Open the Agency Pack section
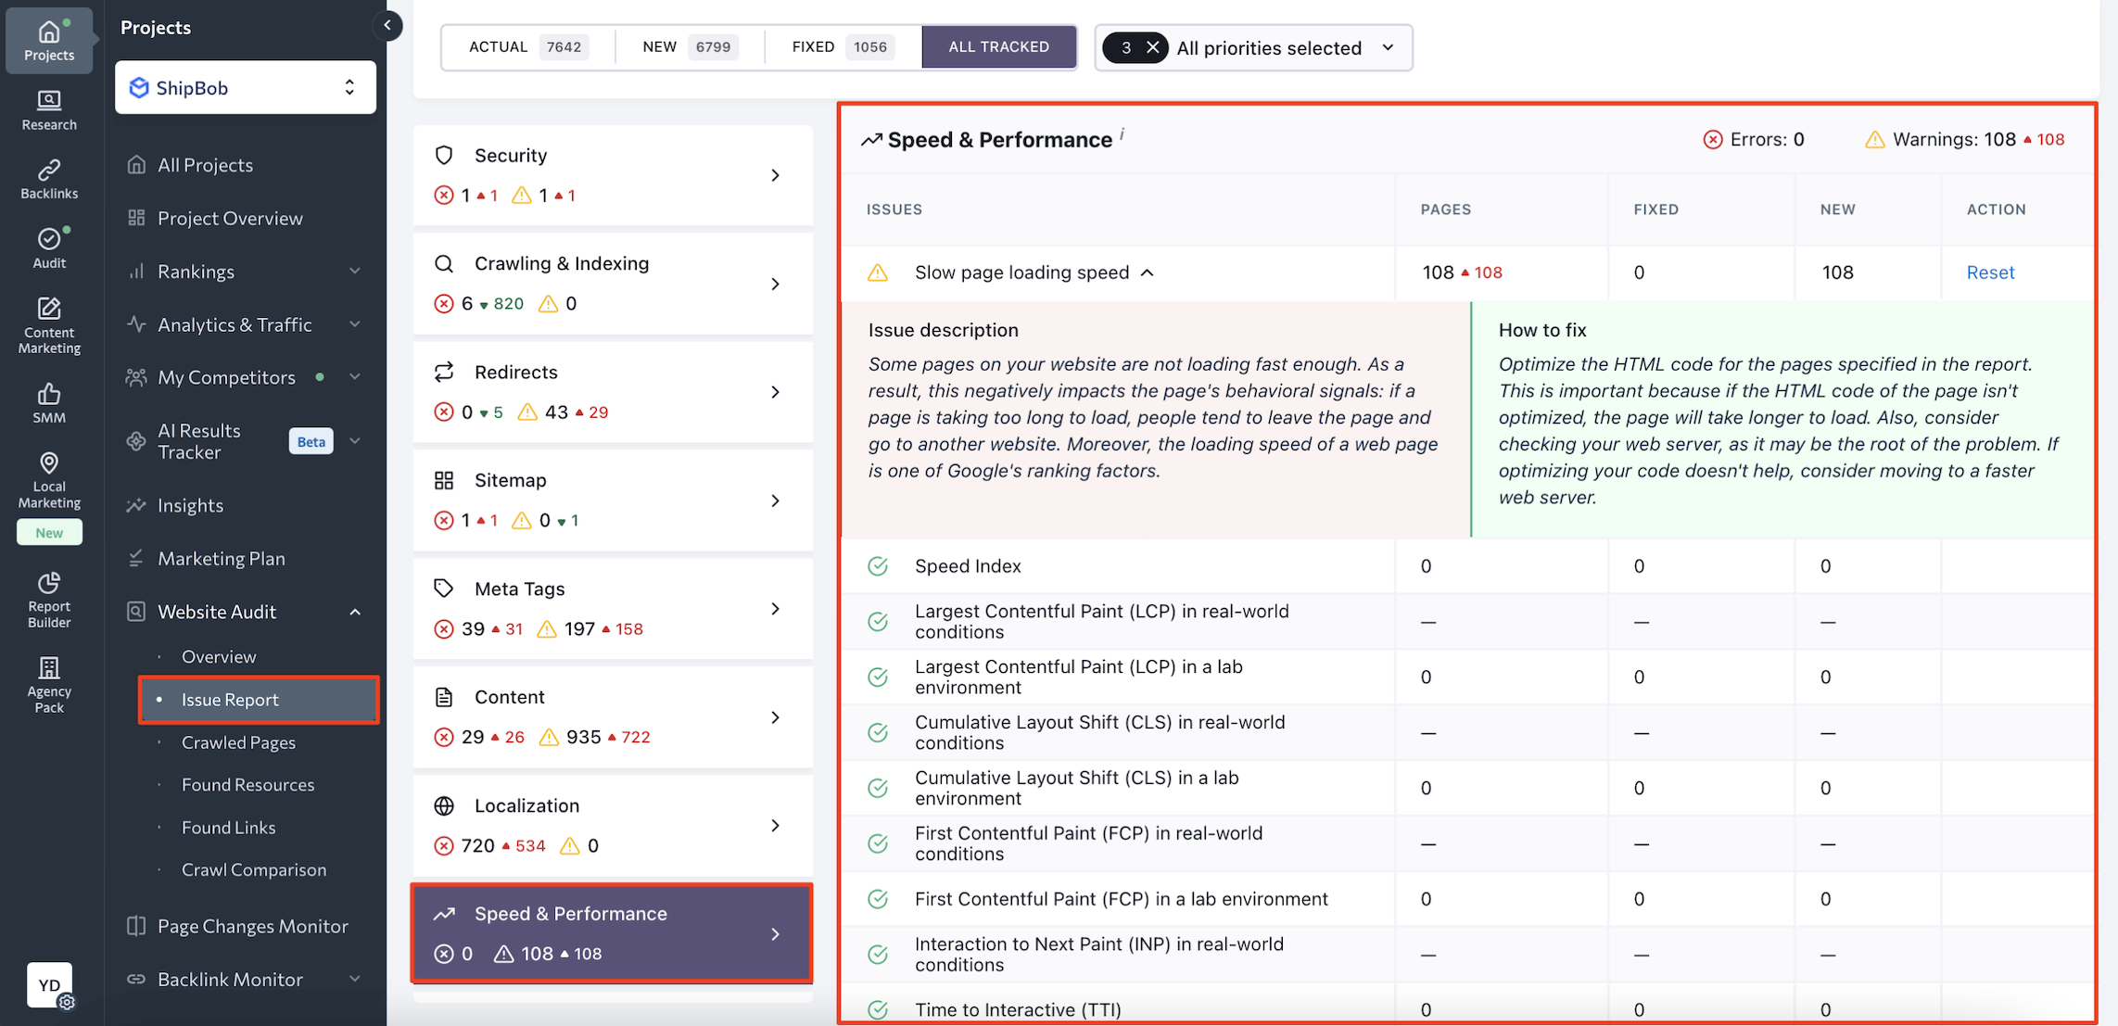 [x=48, y=683]
